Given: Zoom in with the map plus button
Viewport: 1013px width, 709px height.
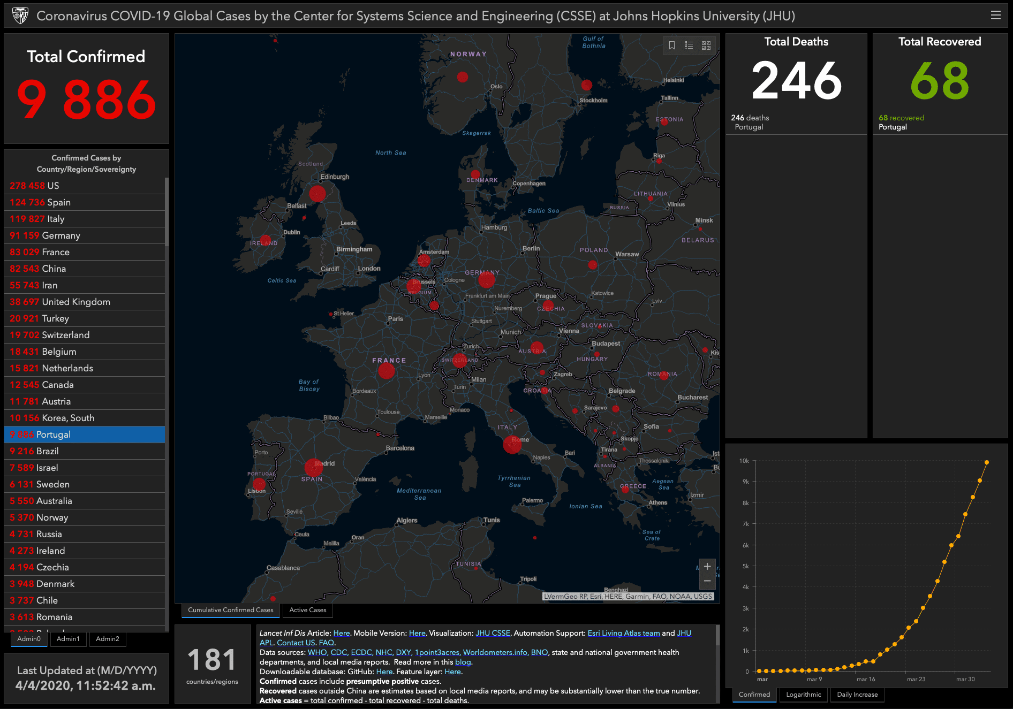Looking at the screenshot, I should click(x=707, y=566).
